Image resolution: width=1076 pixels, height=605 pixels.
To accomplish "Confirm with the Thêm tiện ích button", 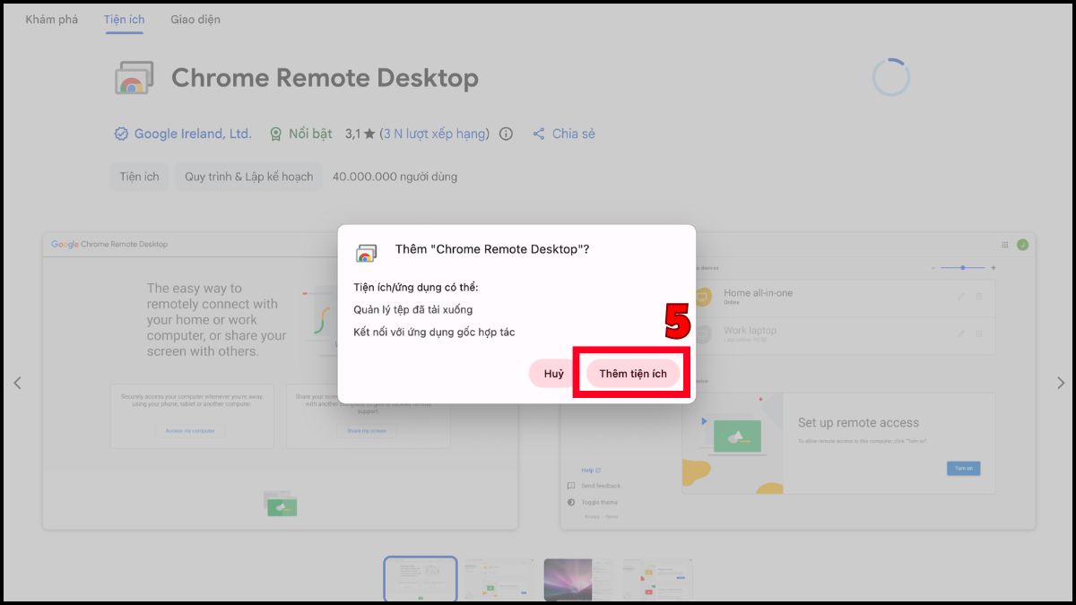I will [633, 374].
